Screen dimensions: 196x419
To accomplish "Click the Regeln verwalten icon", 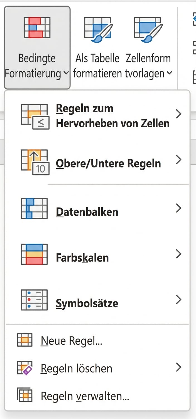I will [x=25, y=395].
